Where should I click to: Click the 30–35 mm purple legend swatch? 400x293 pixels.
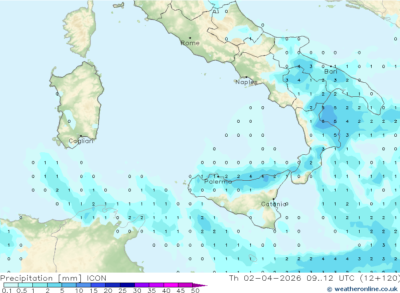coord(142,285)
